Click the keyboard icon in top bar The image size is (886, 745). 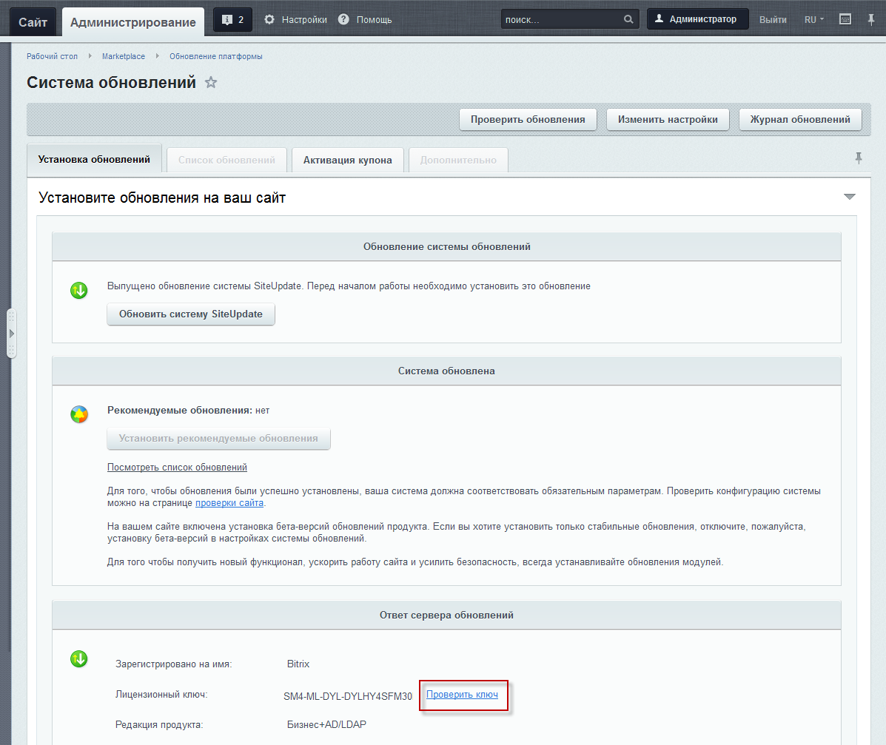tap(845, 20)
